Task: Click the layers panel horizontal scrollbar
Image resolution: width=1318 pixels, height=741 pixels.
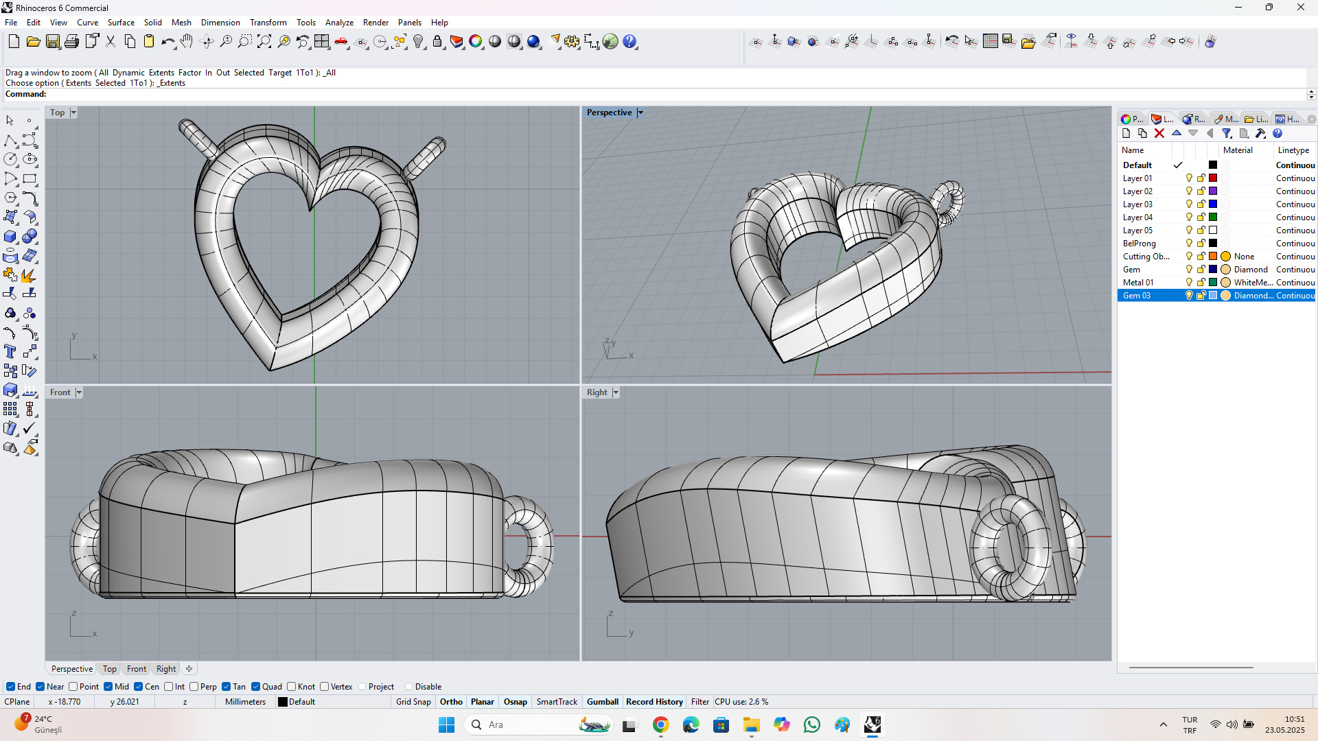Action: (x=1191, y=667)
